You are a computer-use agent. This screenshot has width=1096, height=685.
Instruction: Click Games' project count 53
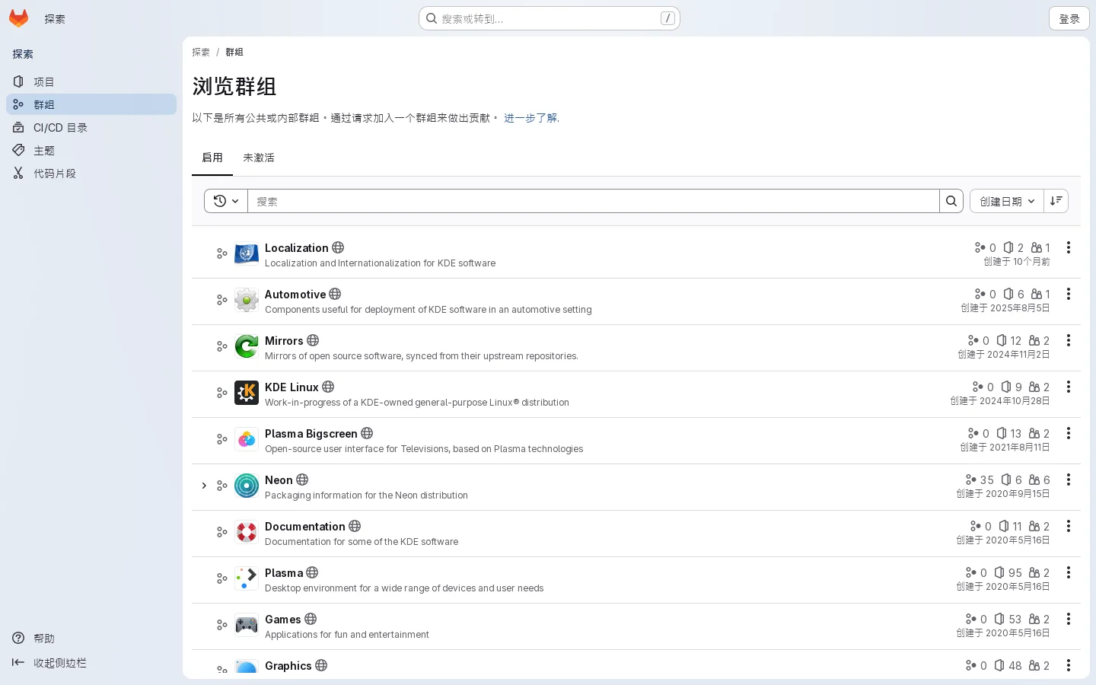tap(1008, 620)
